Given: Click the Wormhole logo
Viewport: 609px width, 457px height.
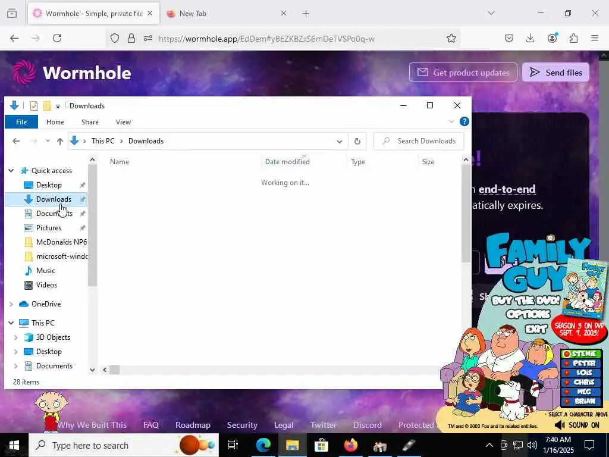Looking at the screenshot, I should coord(71,72).
